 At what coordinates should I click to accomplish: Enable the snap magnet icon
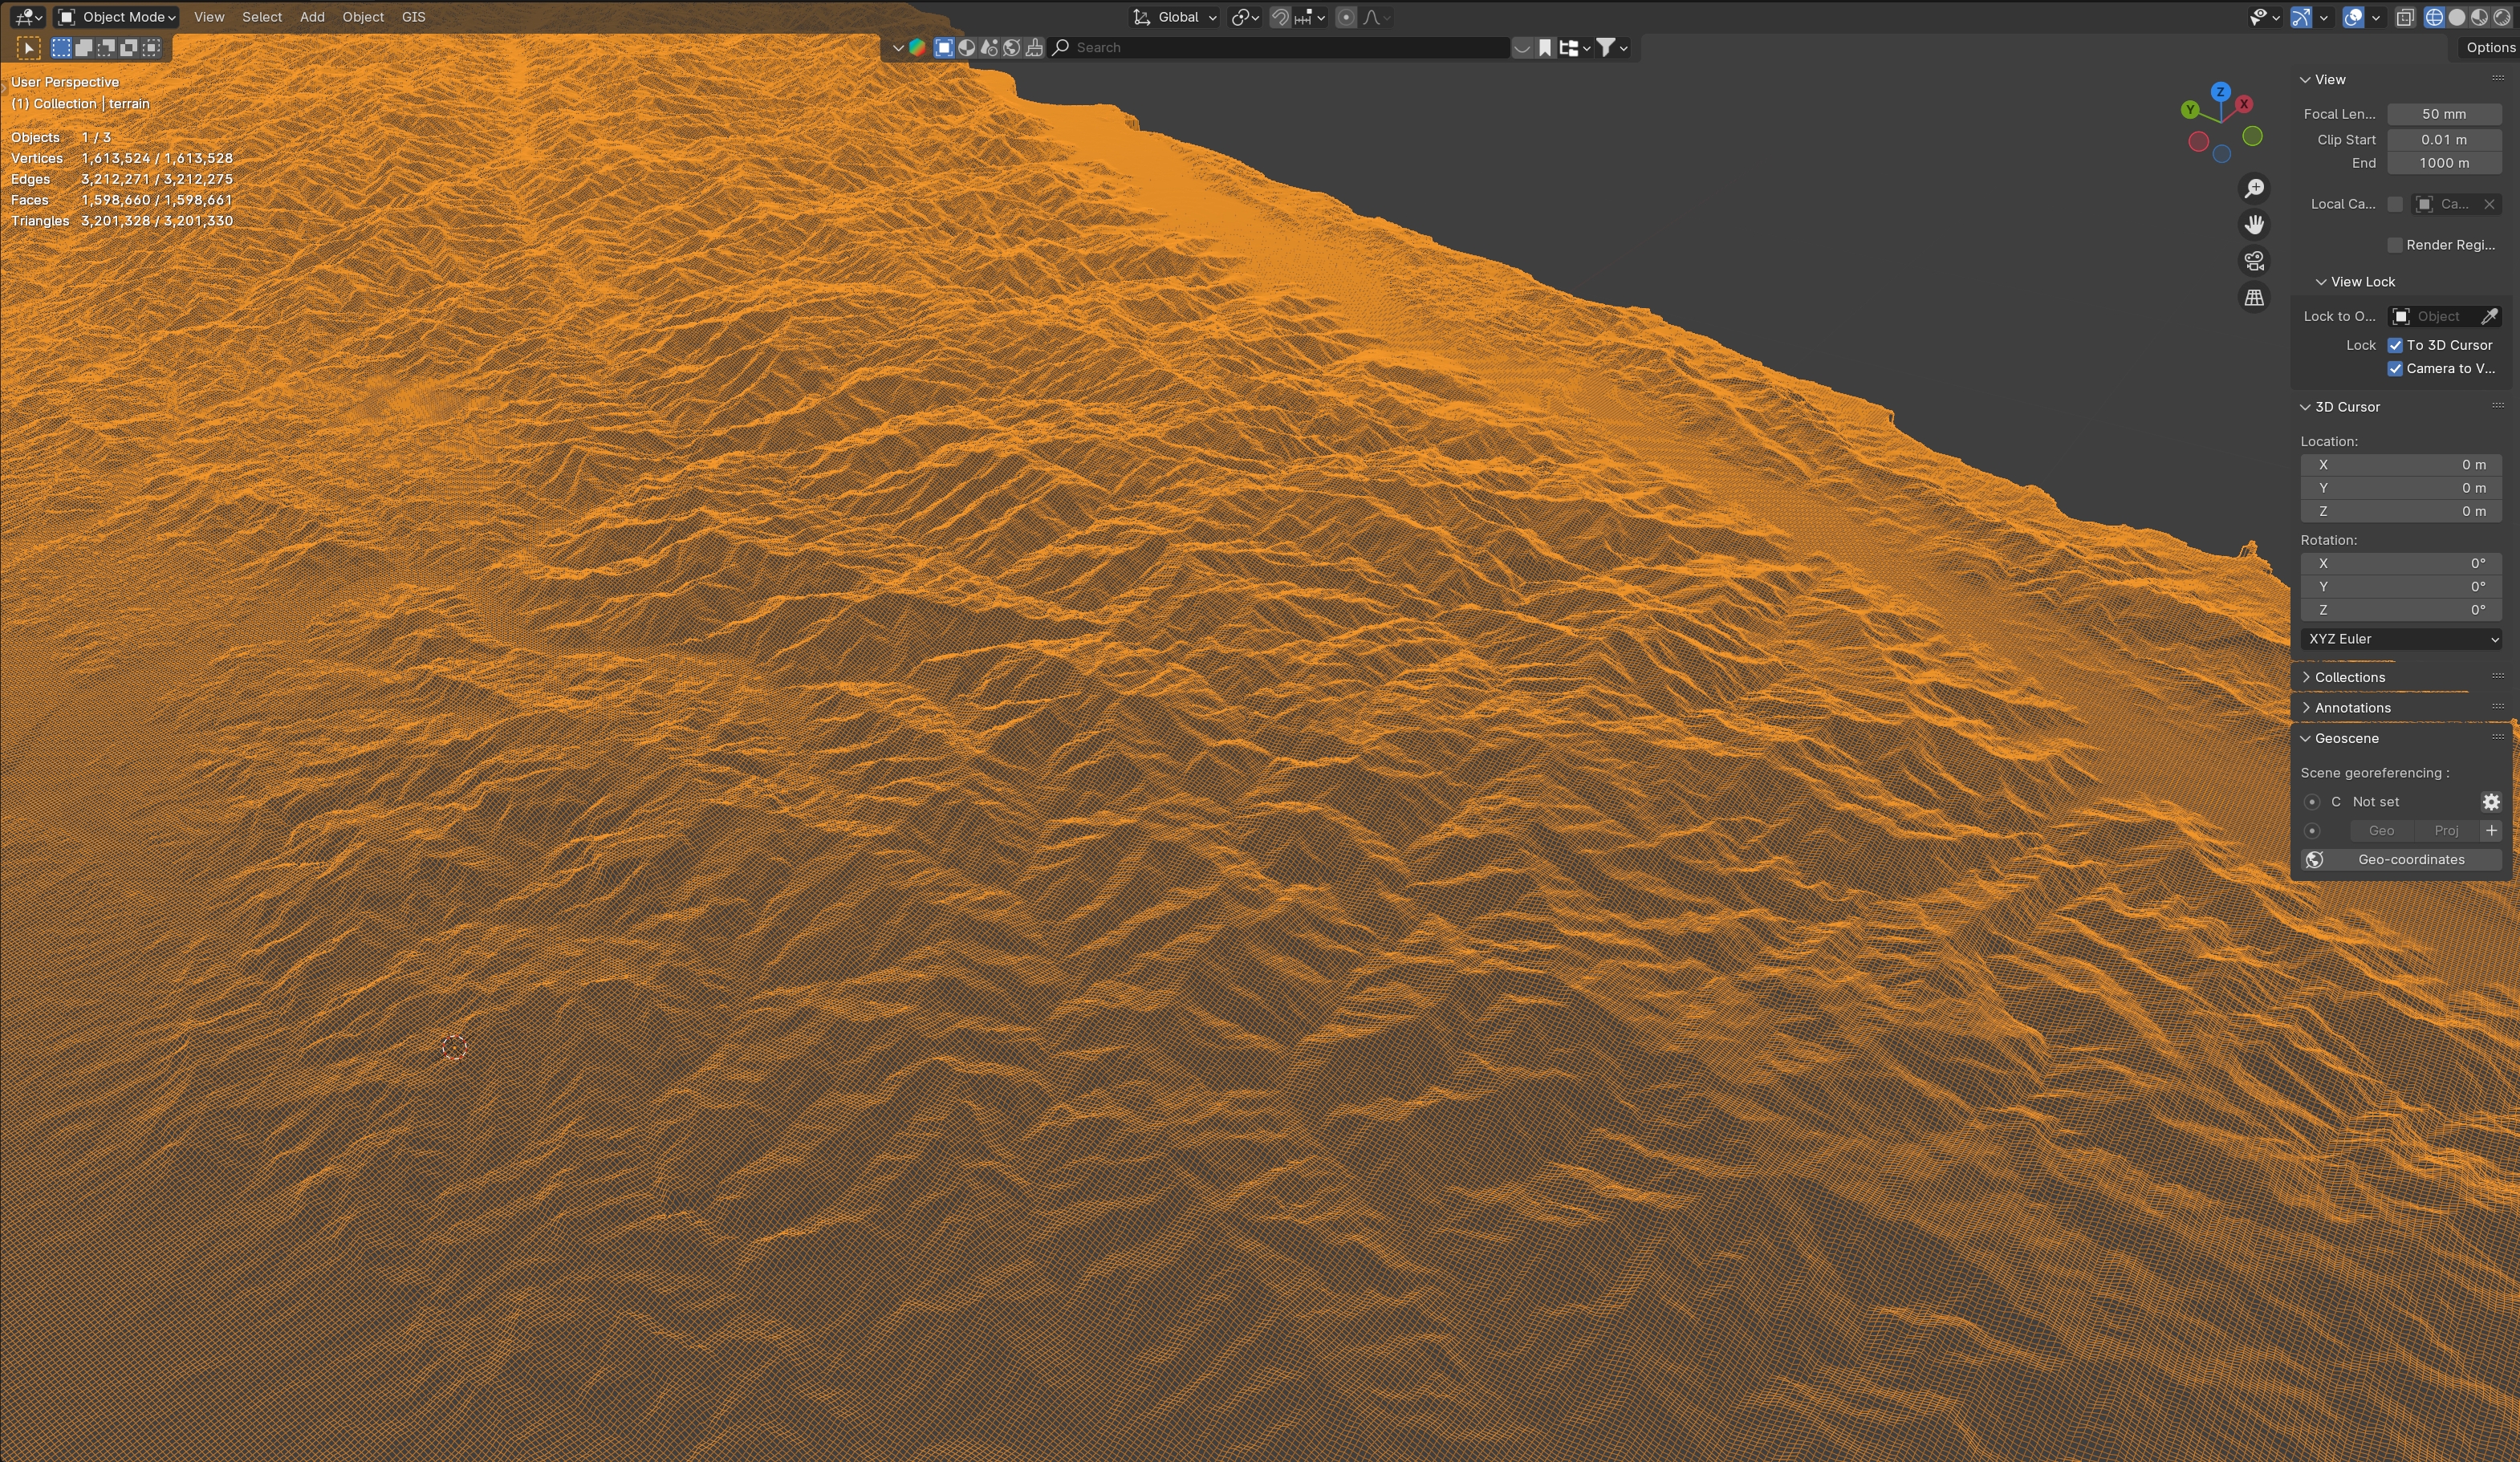(x=1280, y=17)
